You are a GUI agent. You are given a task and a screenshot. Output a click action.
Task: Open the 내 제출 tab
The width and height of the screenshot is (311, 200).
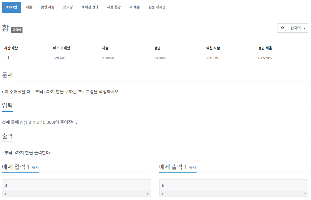tap(134, 7)
